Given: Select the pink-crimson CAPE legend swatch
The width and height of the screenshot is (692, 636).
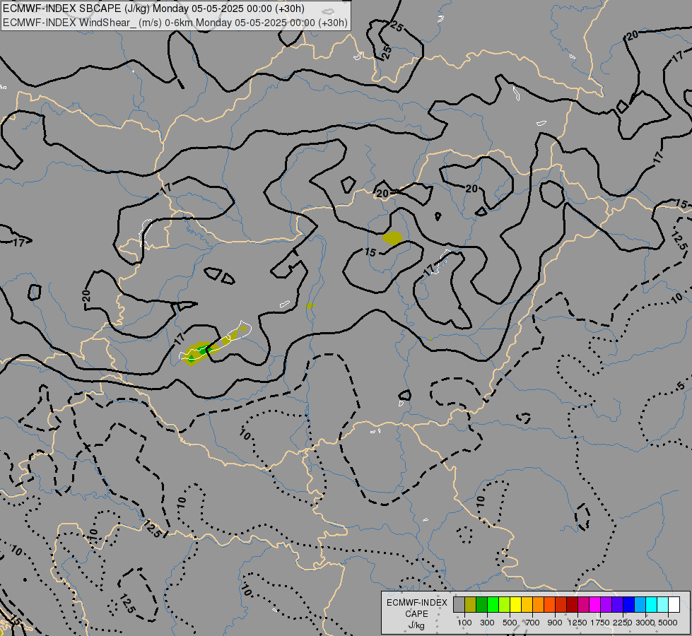Looking at the screenshot, I should pyautogui.click(x=583, y=604).
